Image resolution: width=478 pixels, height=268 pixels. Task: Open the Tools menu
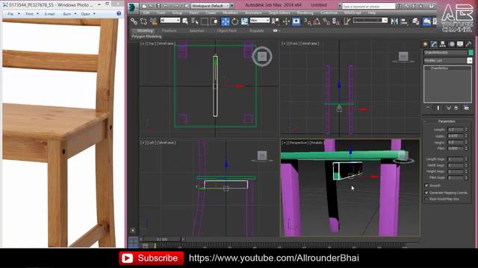[161, 13]
